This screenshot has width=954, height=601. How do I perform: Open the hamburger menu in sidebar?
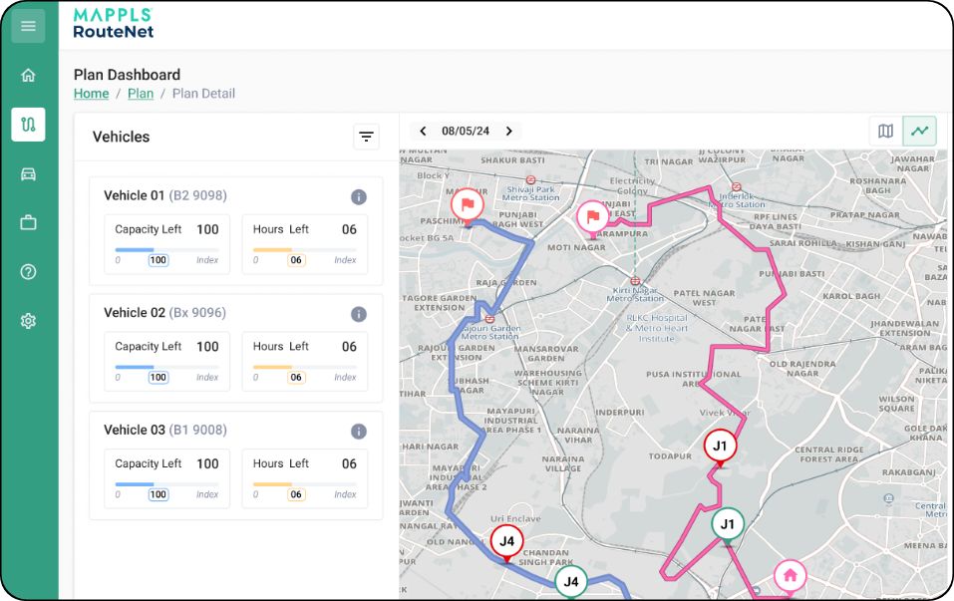click(x=28, y=26)
